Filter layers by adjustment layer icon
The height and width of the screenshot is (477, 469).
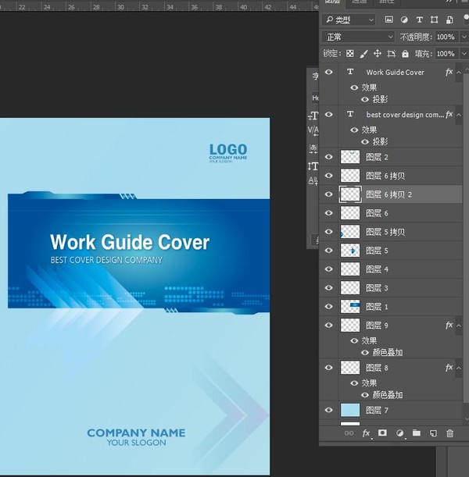[x=404, y=20]
